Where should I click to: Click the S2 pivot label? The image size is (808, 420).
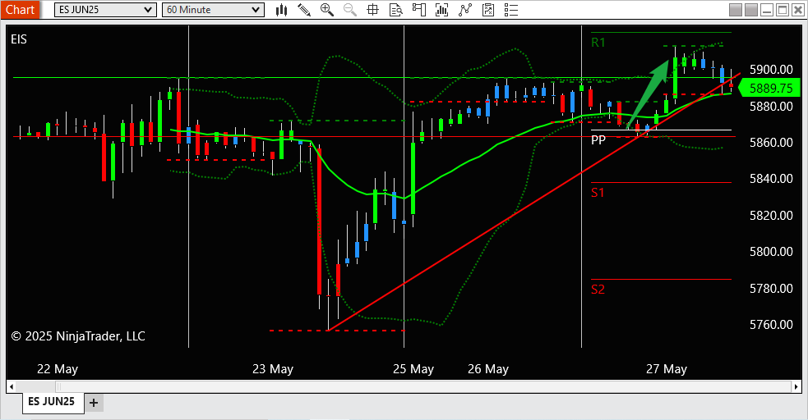598,290
